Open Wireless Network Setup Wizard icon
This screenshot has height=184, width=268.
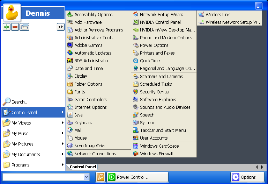pos(201,22)
